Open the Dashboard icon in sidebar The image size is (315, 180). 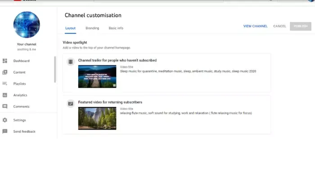pos(5,61)
